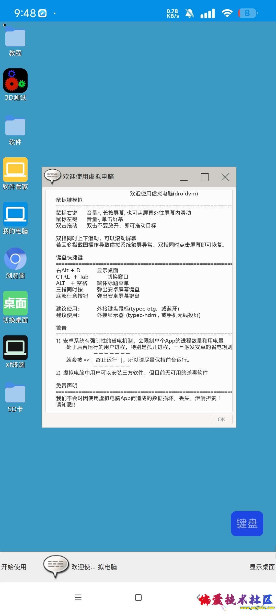Launch the 浏览器 browser icon
The image size is (276, 614).
[15, 259]
